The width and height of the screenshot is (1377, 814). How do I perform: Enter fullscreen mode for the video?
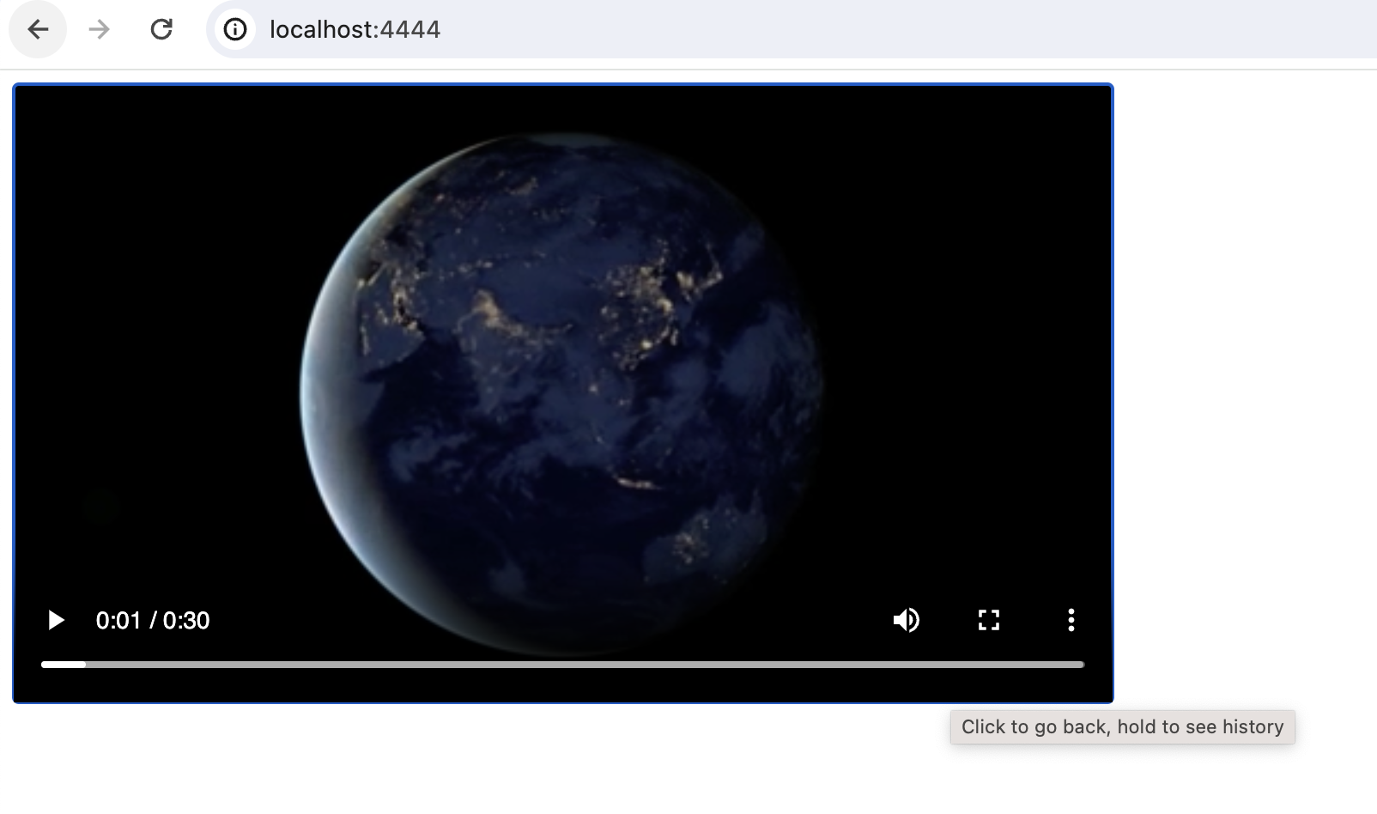click(x=989, y=620)
